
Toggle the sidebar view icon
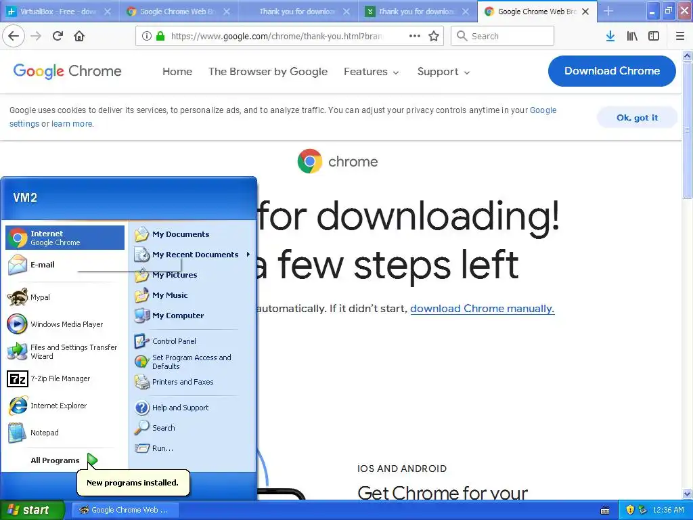(654, 36)
